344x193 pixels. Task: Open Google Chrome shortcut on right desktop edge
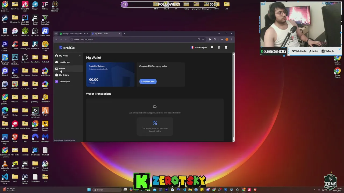tap(337, 73)
